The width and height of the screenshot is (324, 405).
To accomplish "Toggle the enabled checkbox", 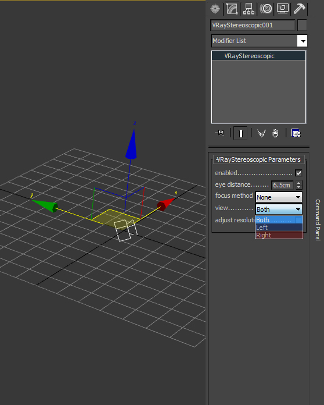I will pos(298,173).
